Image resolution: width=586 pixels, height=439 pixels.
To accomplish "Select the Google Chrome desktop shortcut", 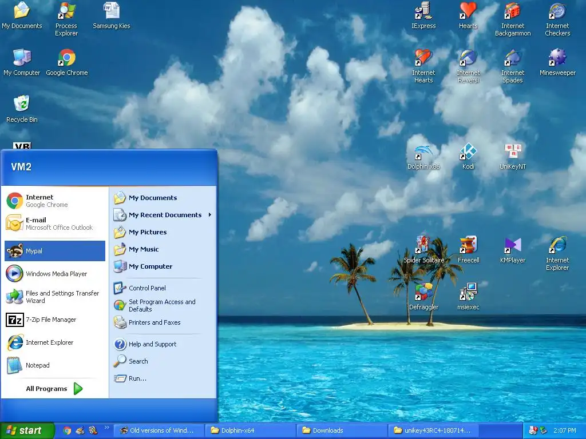I will point(67,63).
